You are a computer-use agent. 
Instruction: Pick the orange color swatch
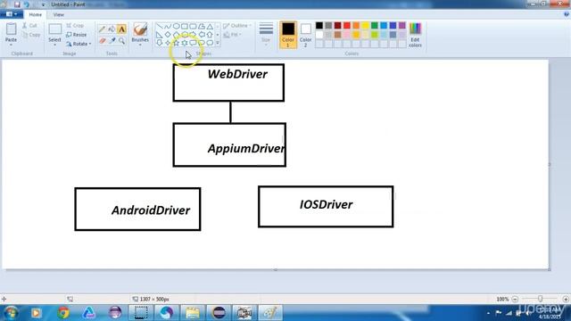[356, 26]
